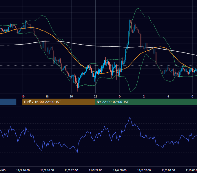Click the 2 hour label on price chart axis
197x173 pixels.
[x=144, y=97]
